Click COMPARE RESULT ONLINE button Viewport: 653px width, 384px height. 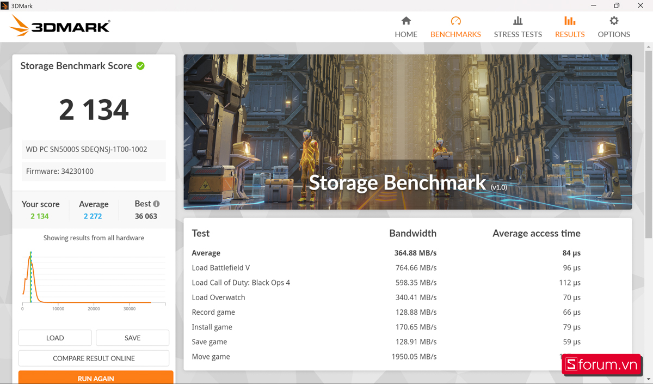coord(94,358)
